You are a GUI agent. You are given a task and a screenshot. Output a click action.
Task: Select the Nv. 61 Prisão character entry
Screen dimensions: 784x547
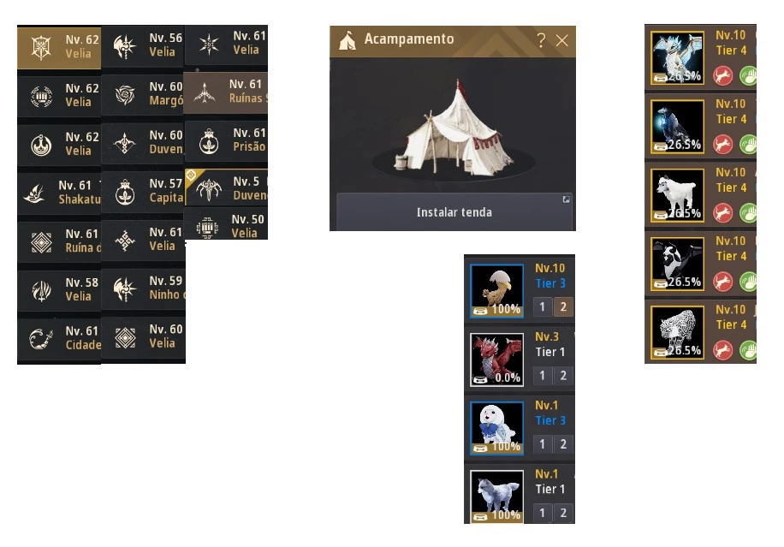[227, 140]
